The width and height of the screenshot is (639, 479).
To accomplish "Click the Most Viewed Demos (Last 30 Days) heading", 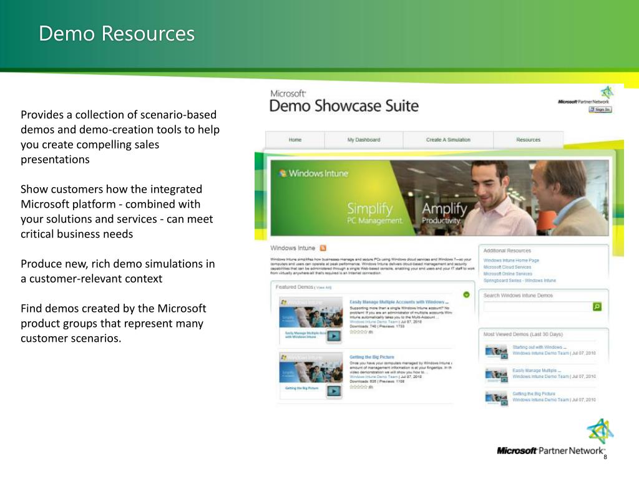I will [x=523, y=334].
